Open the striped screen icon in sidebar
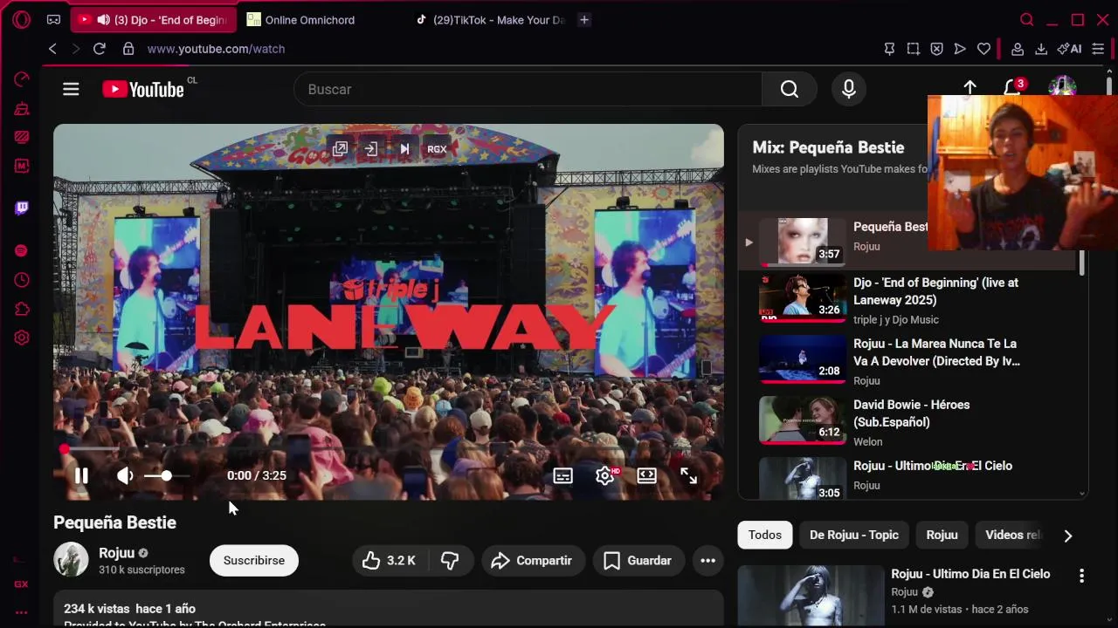Image resolution: width=1118 pixels, height=628 pixels. click(x=22, y=137)
